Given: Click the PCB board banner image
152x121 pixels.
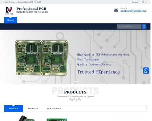Looking at the screenshot, I should (42, 58).
